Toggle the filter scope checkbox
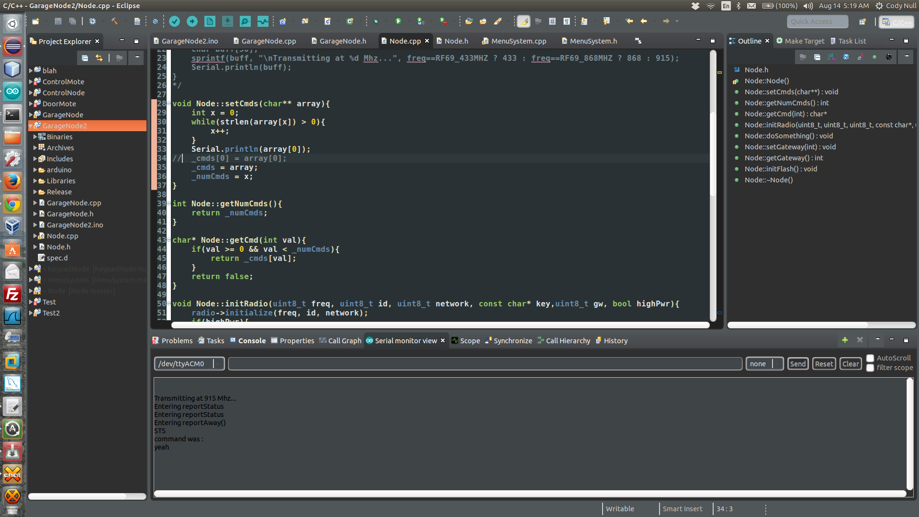Image resolution: width=919 pixels, height=517 pixels. (870, 368)
